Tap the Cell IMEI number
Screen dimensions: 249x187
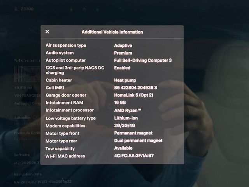click(135, 88)
